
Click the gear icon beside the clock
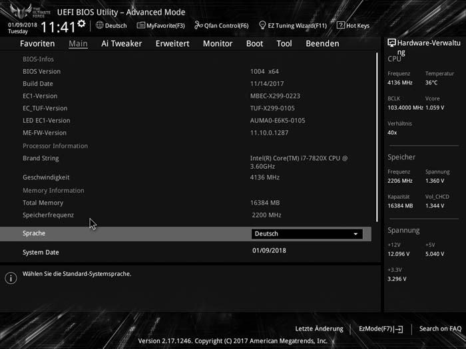pyautogui.click(x=81, y=23)
